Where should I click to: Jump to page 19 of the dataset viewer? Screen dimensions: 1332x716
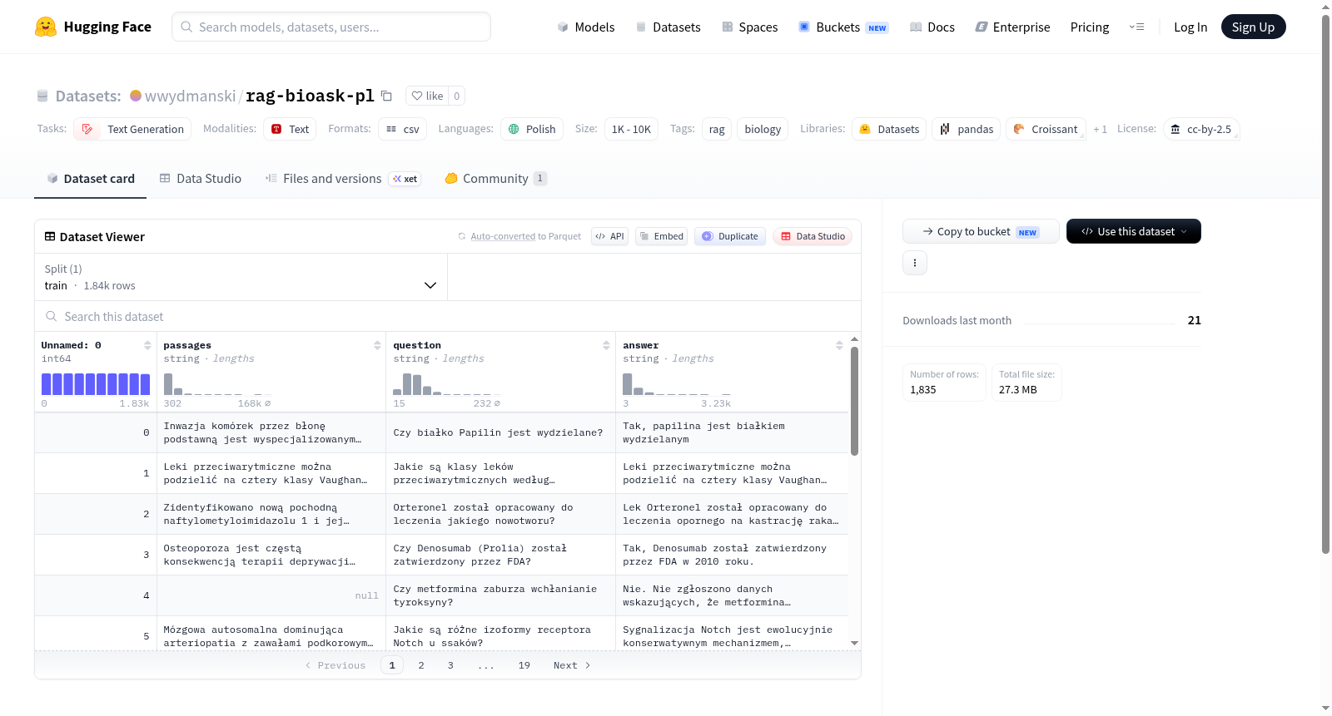(524, 665)
